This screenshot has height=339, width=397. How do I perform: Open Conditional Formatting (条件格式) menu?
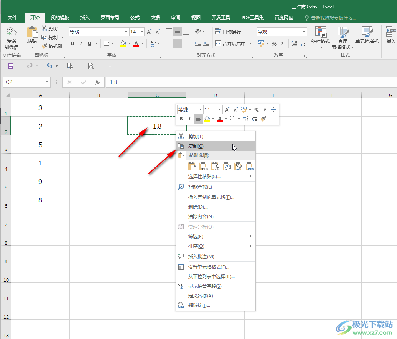320,38
